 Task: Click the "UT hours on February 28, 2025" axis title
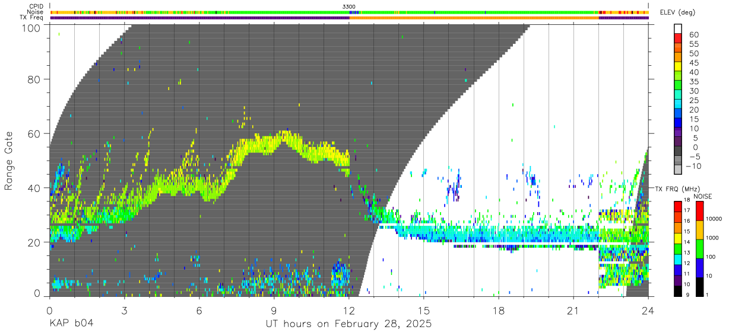pos(348,324)
